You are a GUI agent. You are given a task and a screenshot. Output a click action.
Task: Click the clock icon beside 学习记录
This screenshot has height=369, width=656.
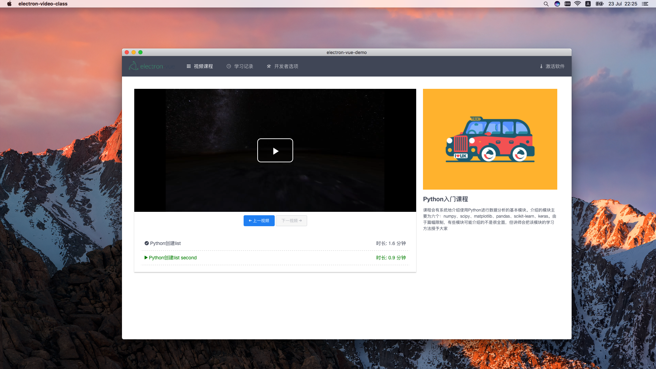228,66
